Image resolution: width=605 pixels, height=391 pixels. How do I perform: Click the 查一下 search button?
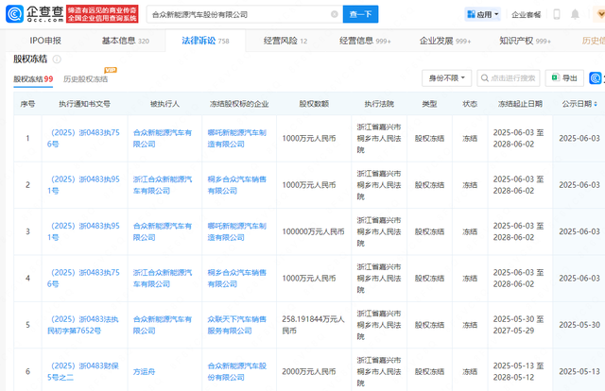pos(360,14)
